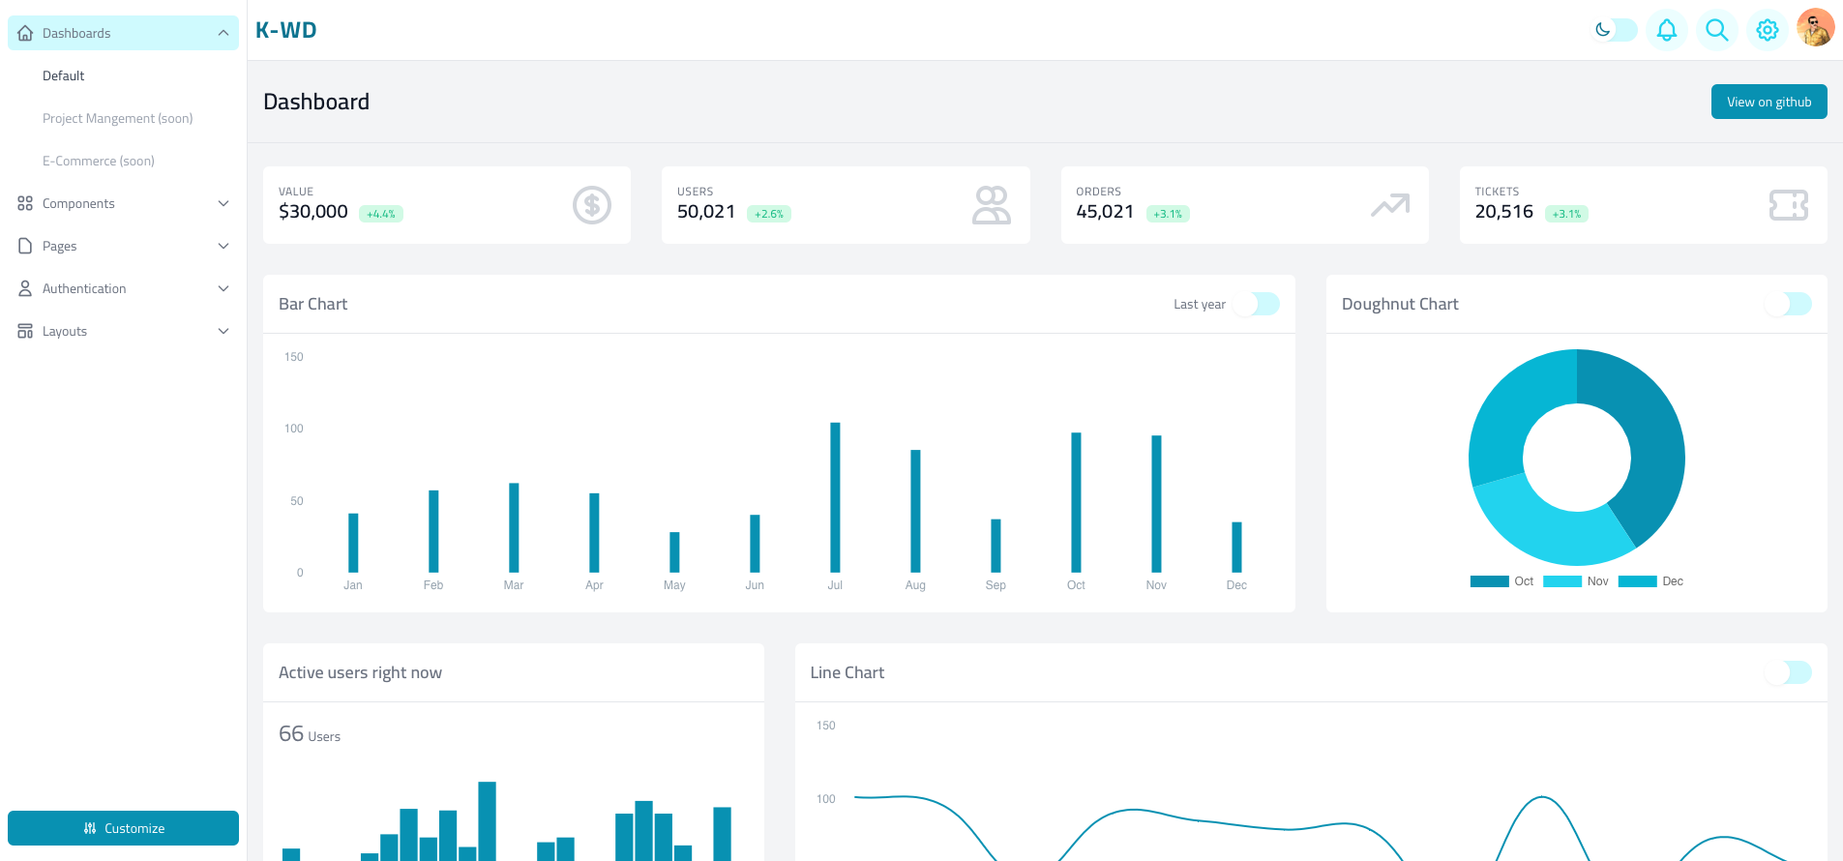
Task: Toggle dark mode switch in header
Action: [x=1615, y=30]
